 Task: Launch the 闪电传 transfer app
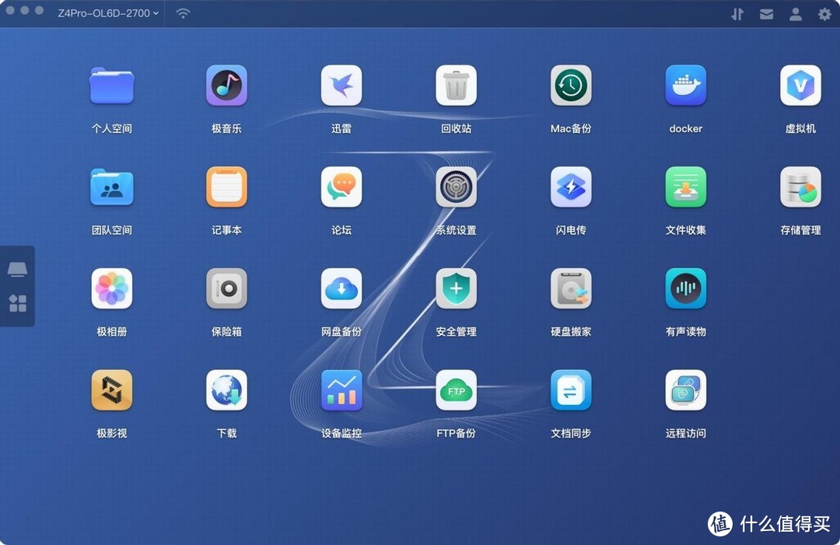[x=571, y=187]
